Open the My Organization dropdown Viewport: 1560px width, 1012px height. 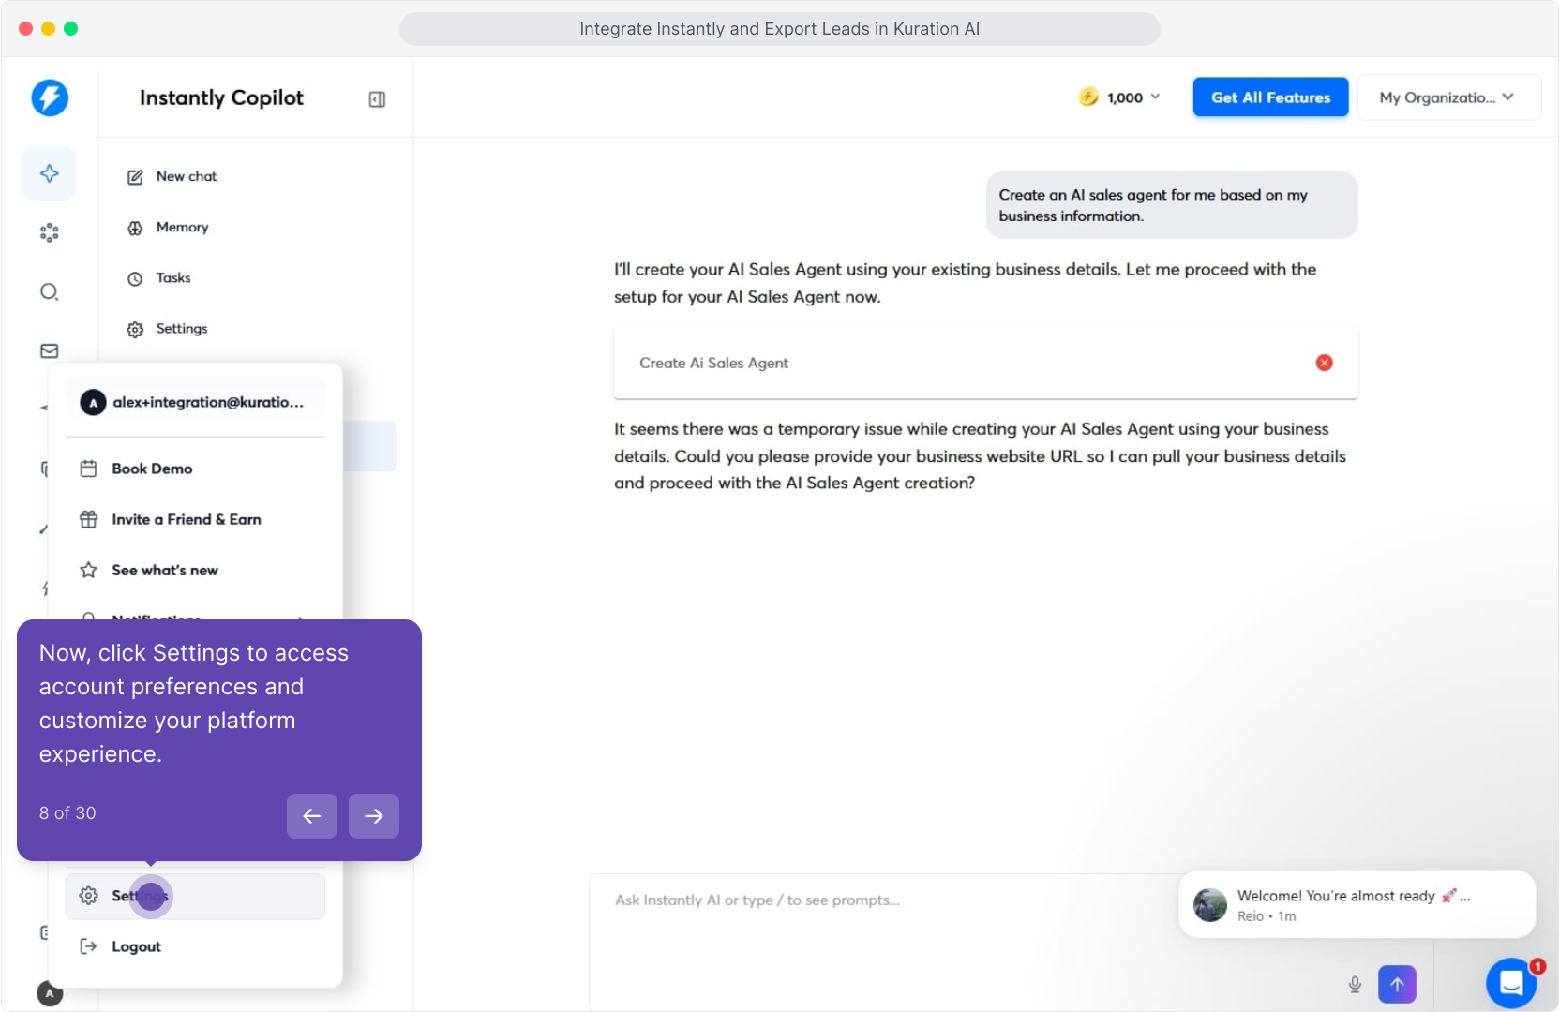tap(1448, 97)
